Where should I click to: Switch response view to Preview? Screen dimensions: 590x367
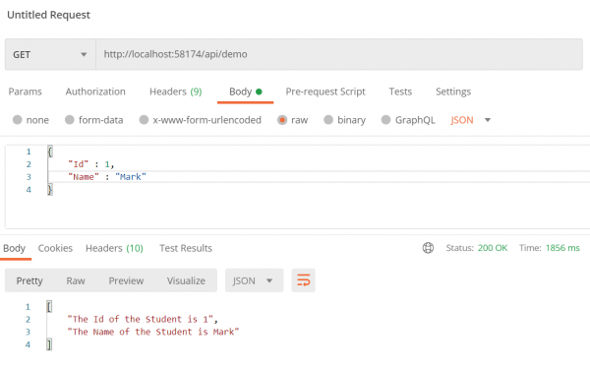126,280
